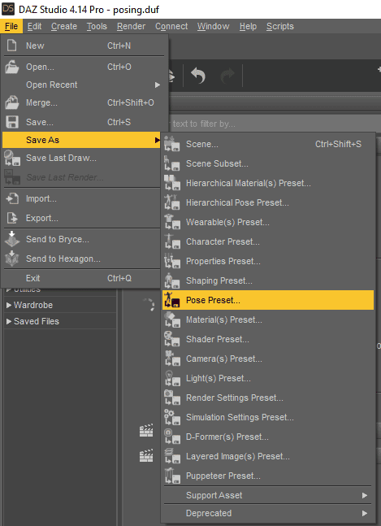The image size is (381, 526).
Task: Click the Undo arrow in toolbar
Action: tap(197, 75)
